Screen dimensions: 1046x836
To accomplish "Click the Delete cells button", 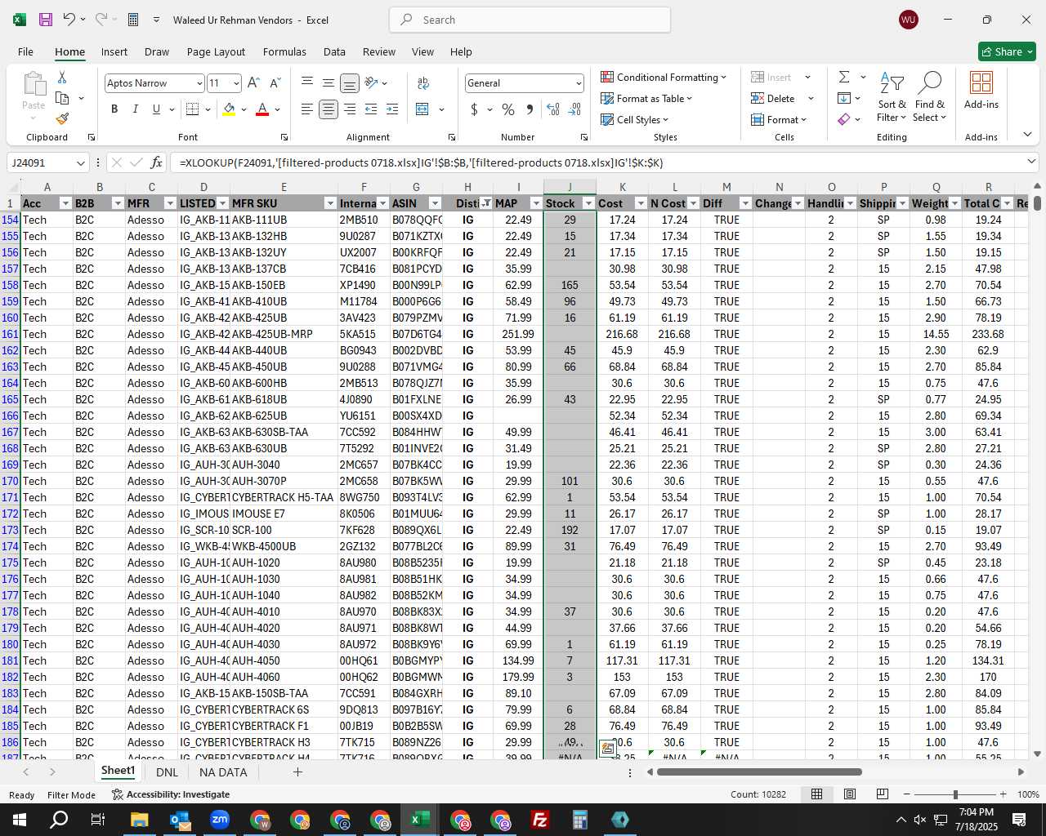I will click(772, 99).
